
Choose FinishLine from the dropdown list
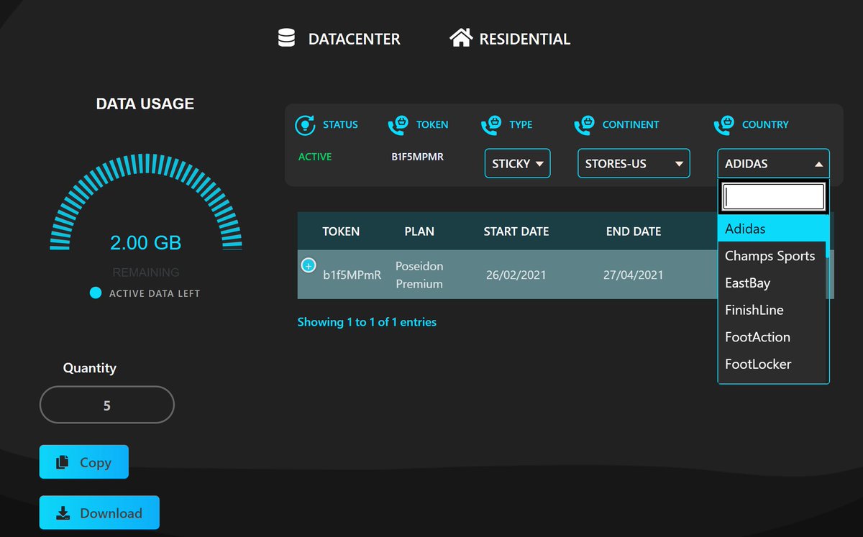(x=772, y=310)
